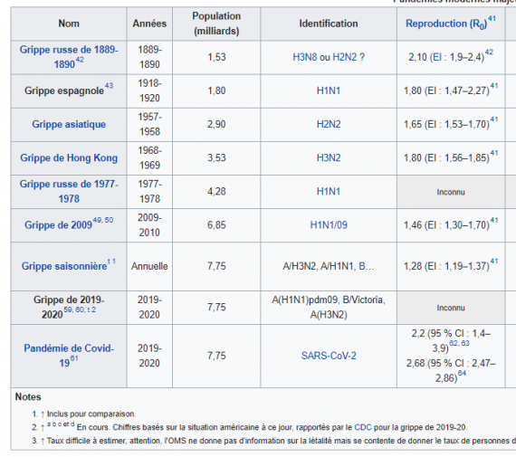
Task: Open the Grippe de 2009 link
Action: 58,225
